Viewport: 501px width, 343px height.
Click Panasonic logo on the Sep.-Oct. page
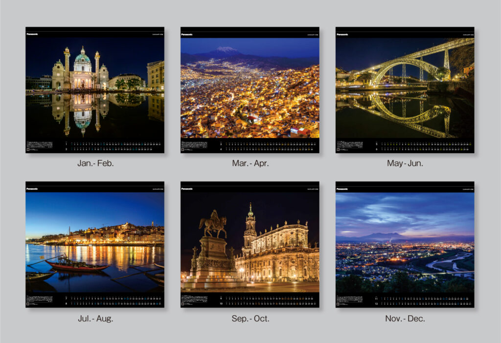(x=187, y=189)
